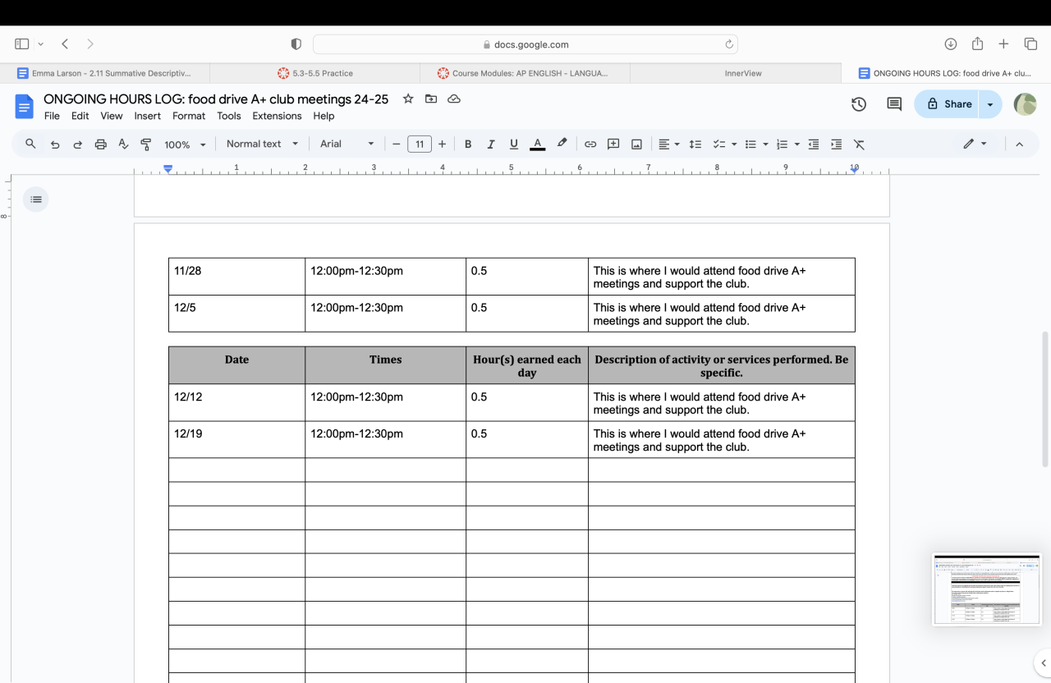The image size is (1051, 683).
Task: Open the text alignment dropdown
Action: [668, 144]
